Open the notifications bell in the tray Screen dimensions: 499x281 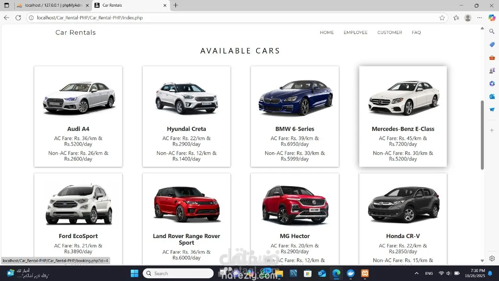click(x=490, y=273)
